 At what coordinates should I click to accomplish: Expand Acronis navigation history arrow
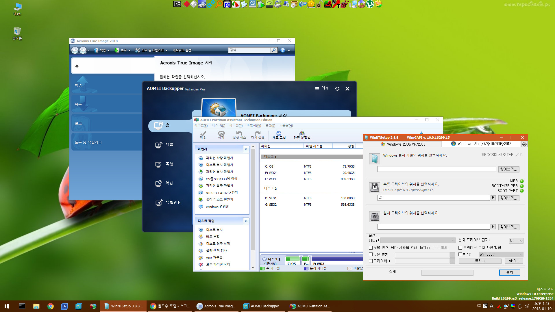[88, 51]
